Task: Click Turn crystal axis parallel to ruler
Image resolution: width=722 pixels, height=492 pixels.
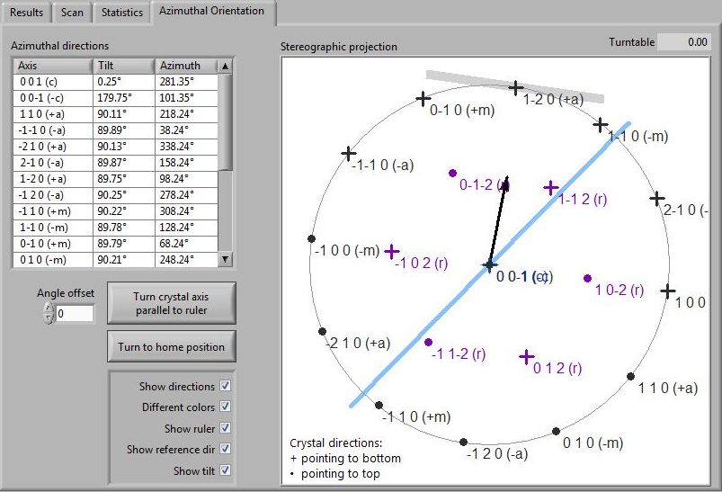Action: pyautogui.click(x=172, y=303)
